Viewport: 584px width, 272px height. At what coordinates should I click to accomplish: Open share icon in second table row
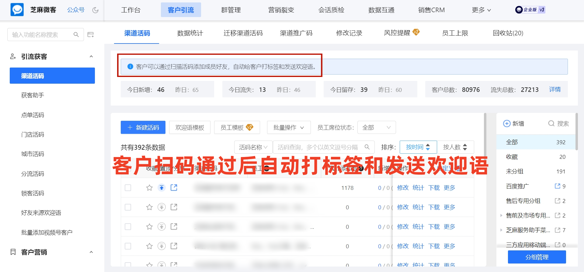tap(174, 207)
